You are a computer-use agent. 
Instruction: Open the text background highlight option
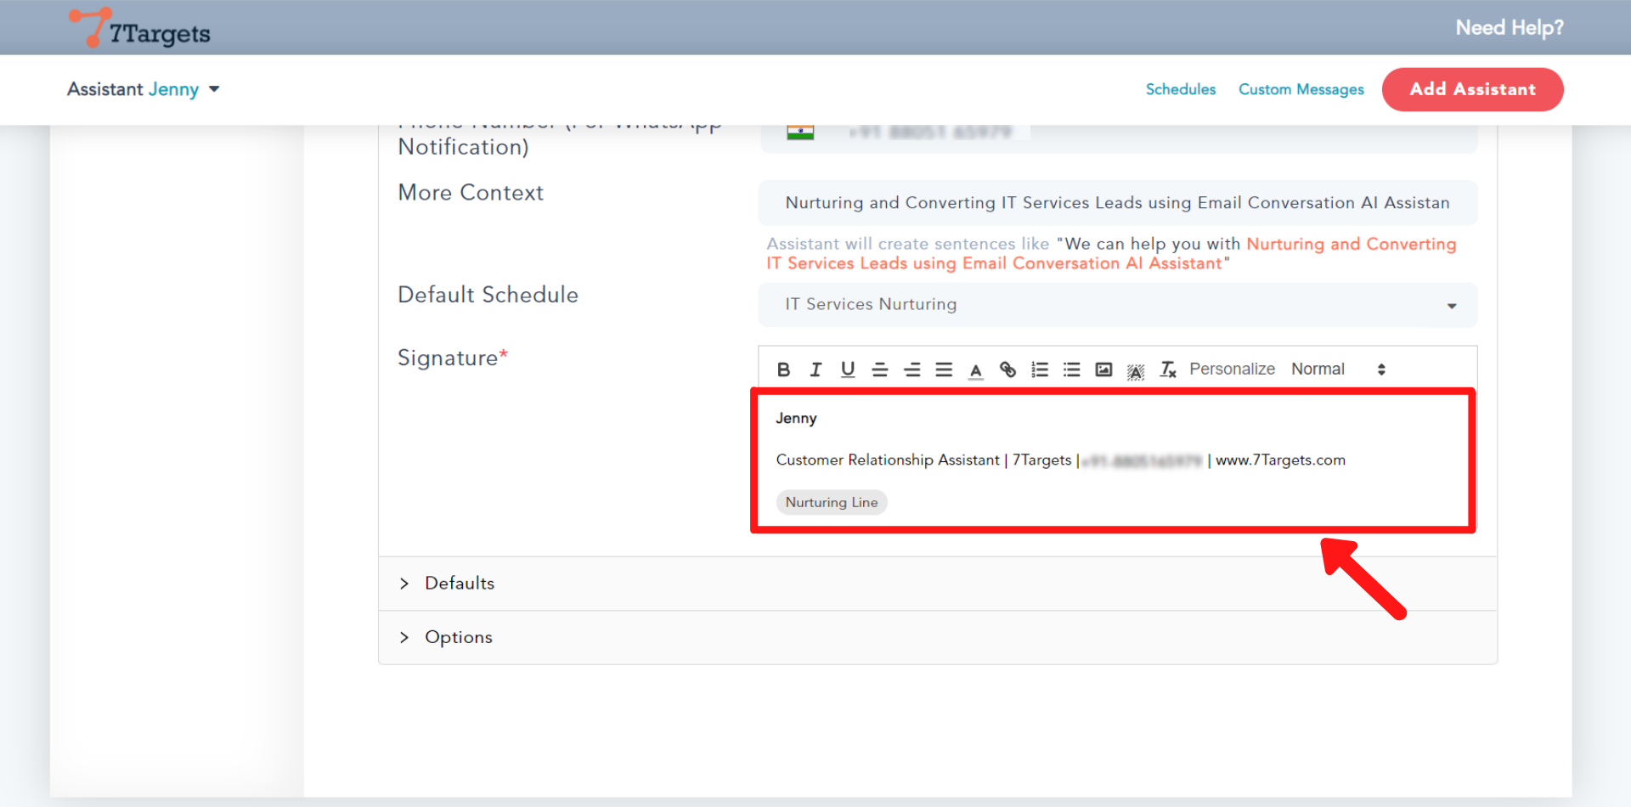1136,370
